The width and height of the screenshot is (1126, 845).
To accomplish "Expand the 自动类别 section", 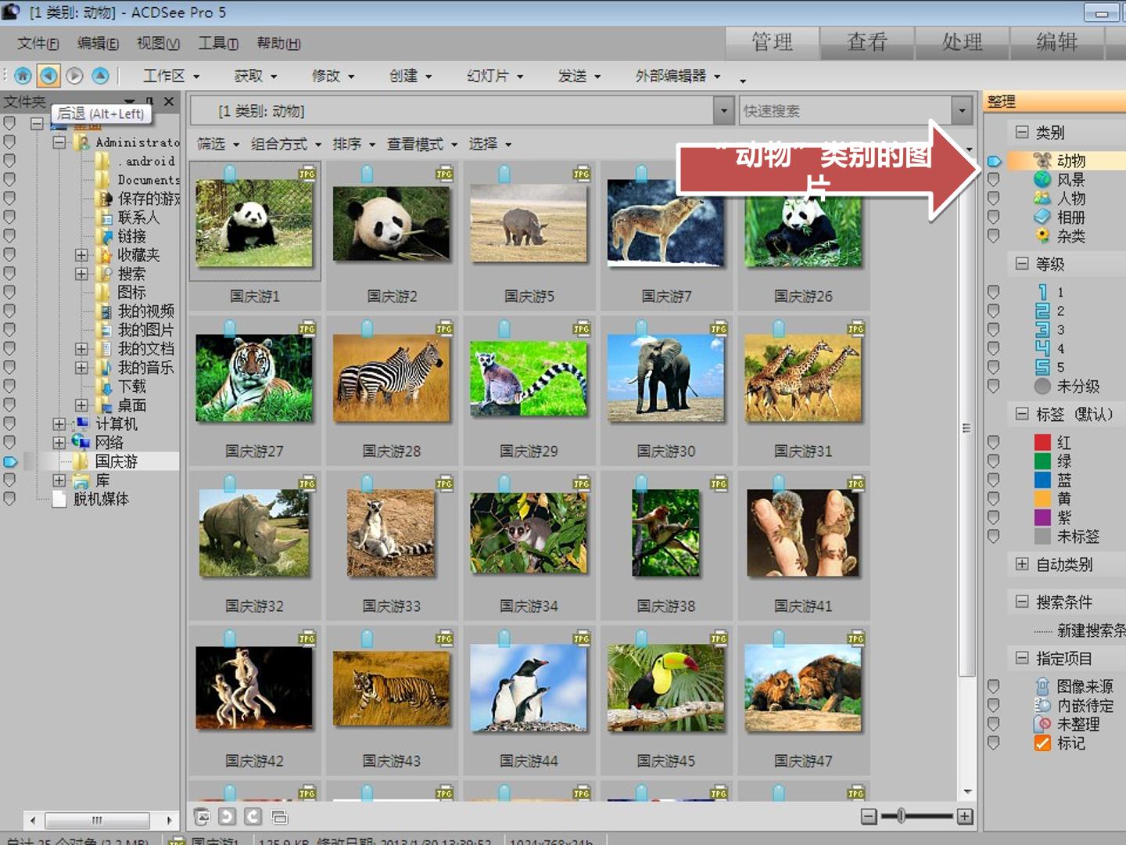I will (x=1021, y=563).
